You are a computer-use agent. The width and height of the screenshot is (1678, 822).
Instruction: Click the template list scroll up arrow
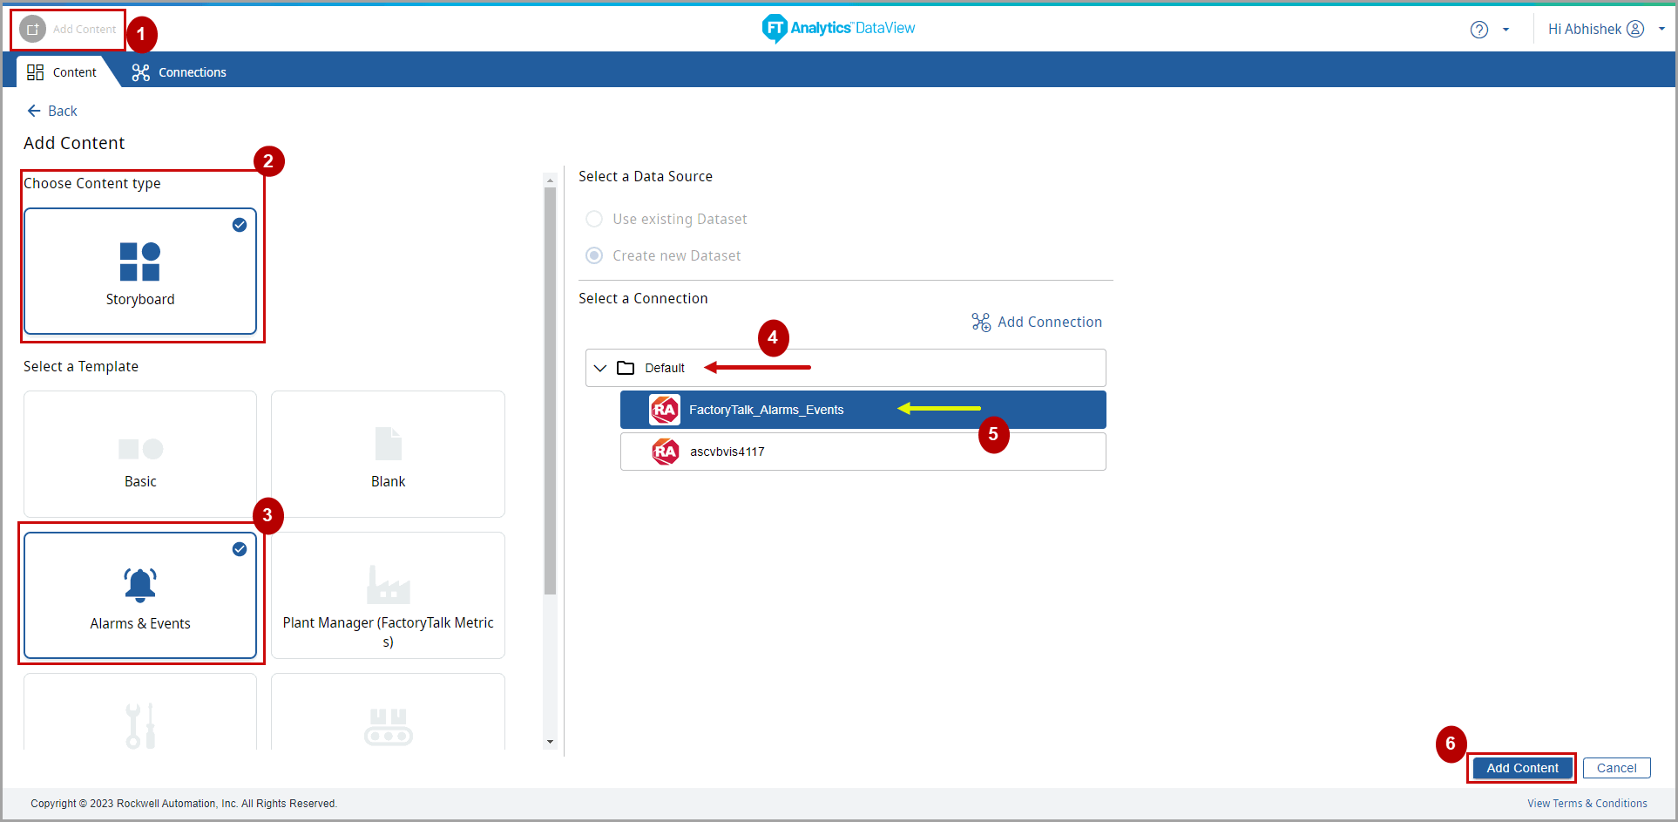pos(550,180)
